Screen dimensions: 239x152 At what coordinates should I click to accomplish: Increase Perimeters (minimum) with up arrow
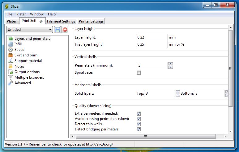(170, 64)
